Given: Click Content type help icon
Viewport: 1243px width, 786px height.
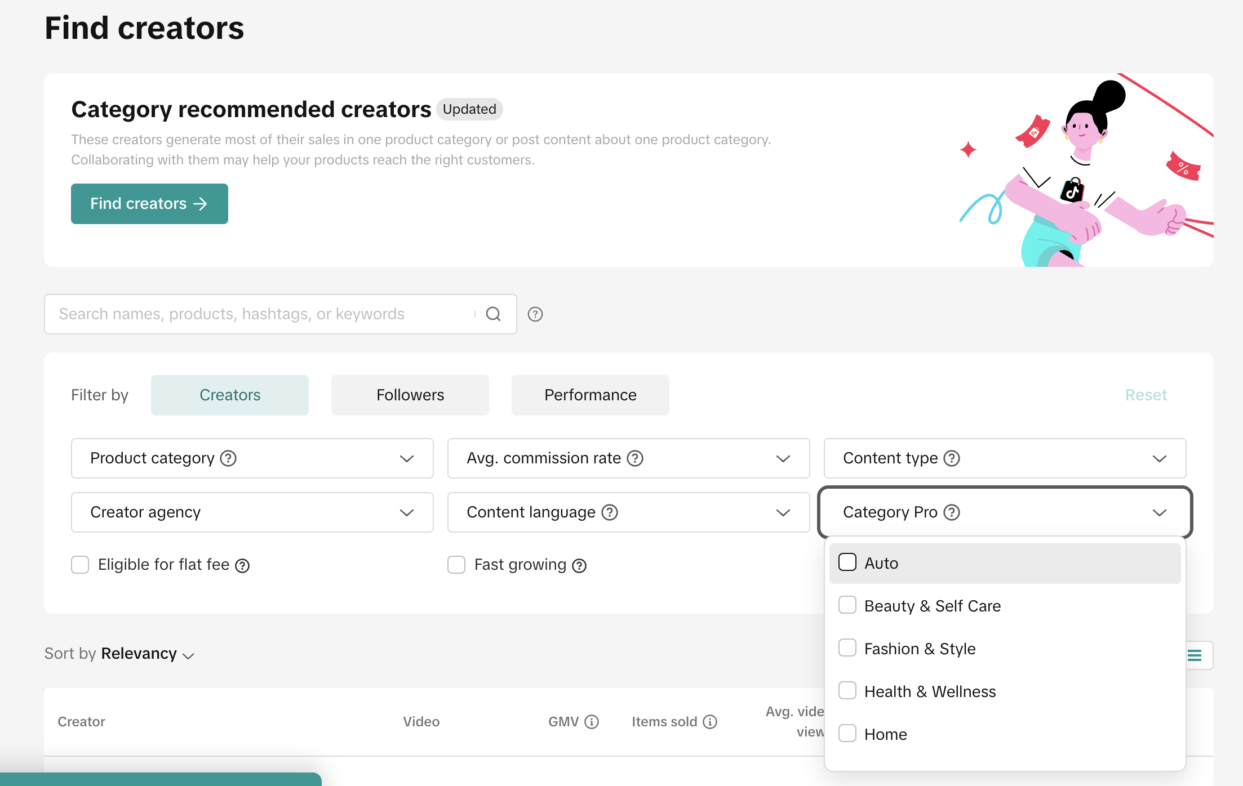Looking at the screenshot, I should [x=952, y=458].
